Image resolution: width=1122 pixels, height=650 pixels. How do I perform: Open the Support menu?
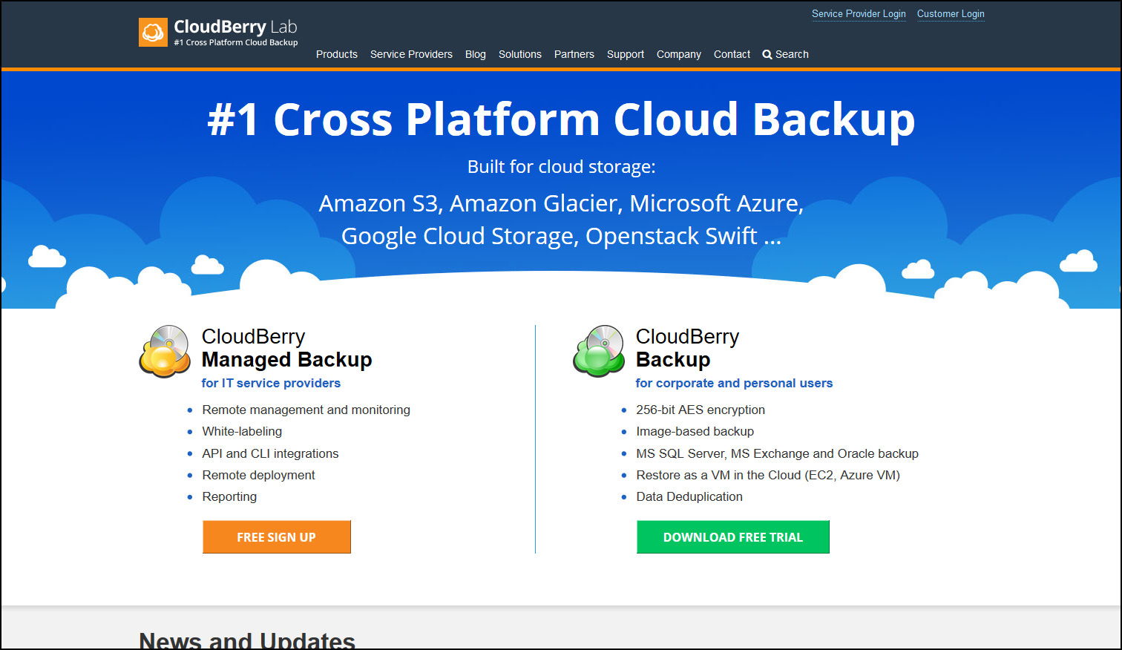626,54
